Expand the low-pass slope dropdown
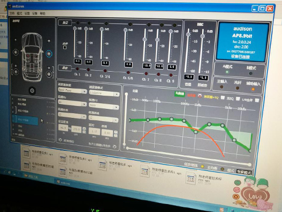 [116, 120]
